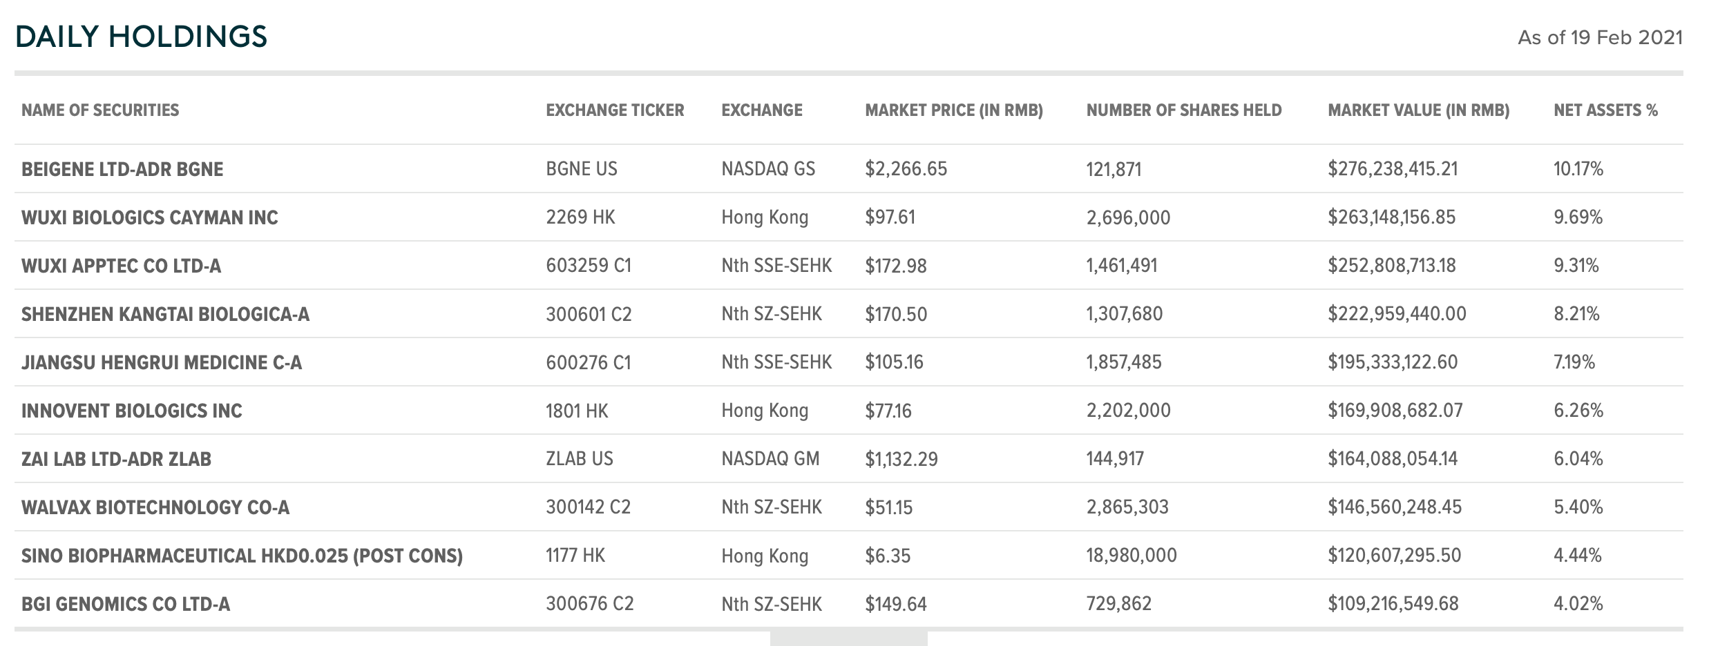Click the DAILY HOLDINGS heading

141,37
